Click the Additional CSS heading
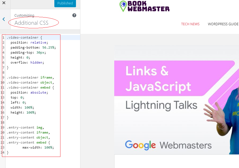Screen dimensions: 239x168 [x=31, y=23]
